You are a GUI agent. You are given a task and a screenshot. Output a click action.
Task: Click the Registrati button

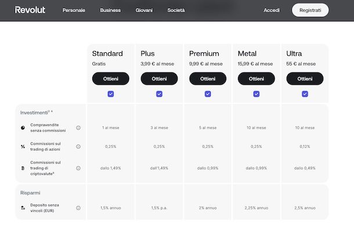point(310,10)
